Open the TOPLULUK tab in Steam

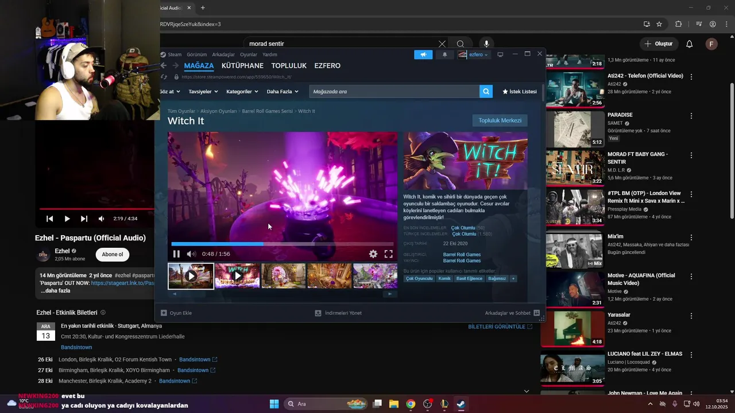289,65
